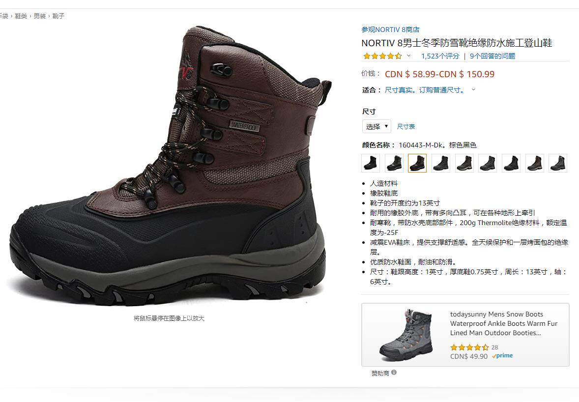Click the star rating icons under the title
The width and height of the screenshot is (579, 402).
[x=382, y=56]
